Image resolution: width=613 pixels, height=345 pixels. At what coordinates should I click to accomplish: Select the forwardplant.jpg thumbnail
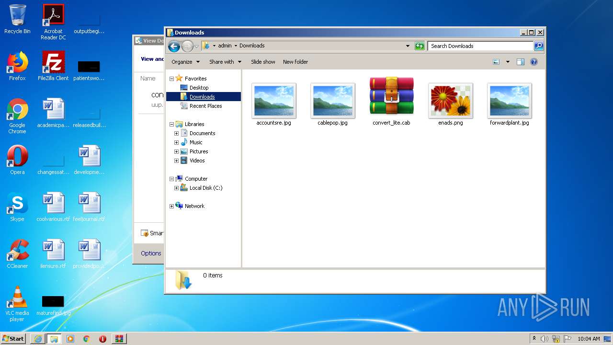(x=510, y=103)
